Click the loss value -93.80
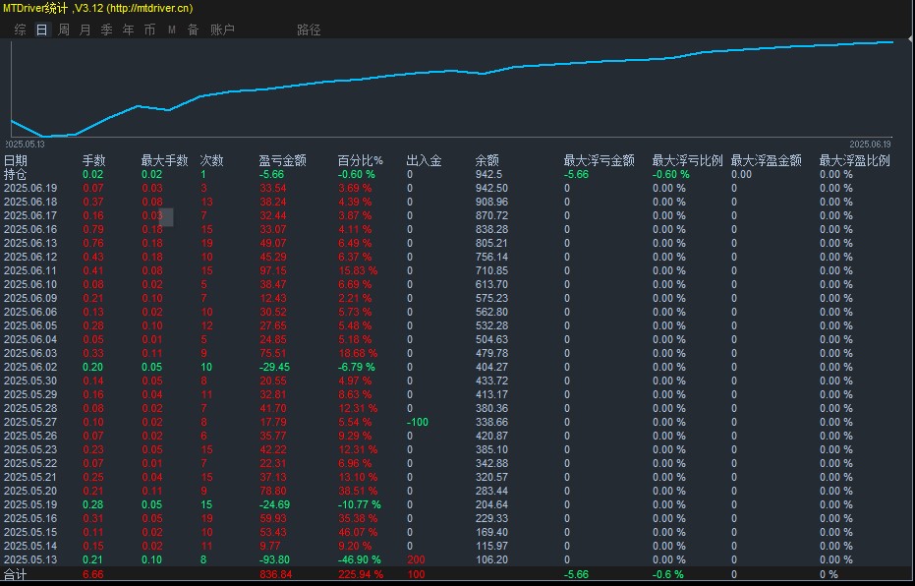 click(274, 559)
